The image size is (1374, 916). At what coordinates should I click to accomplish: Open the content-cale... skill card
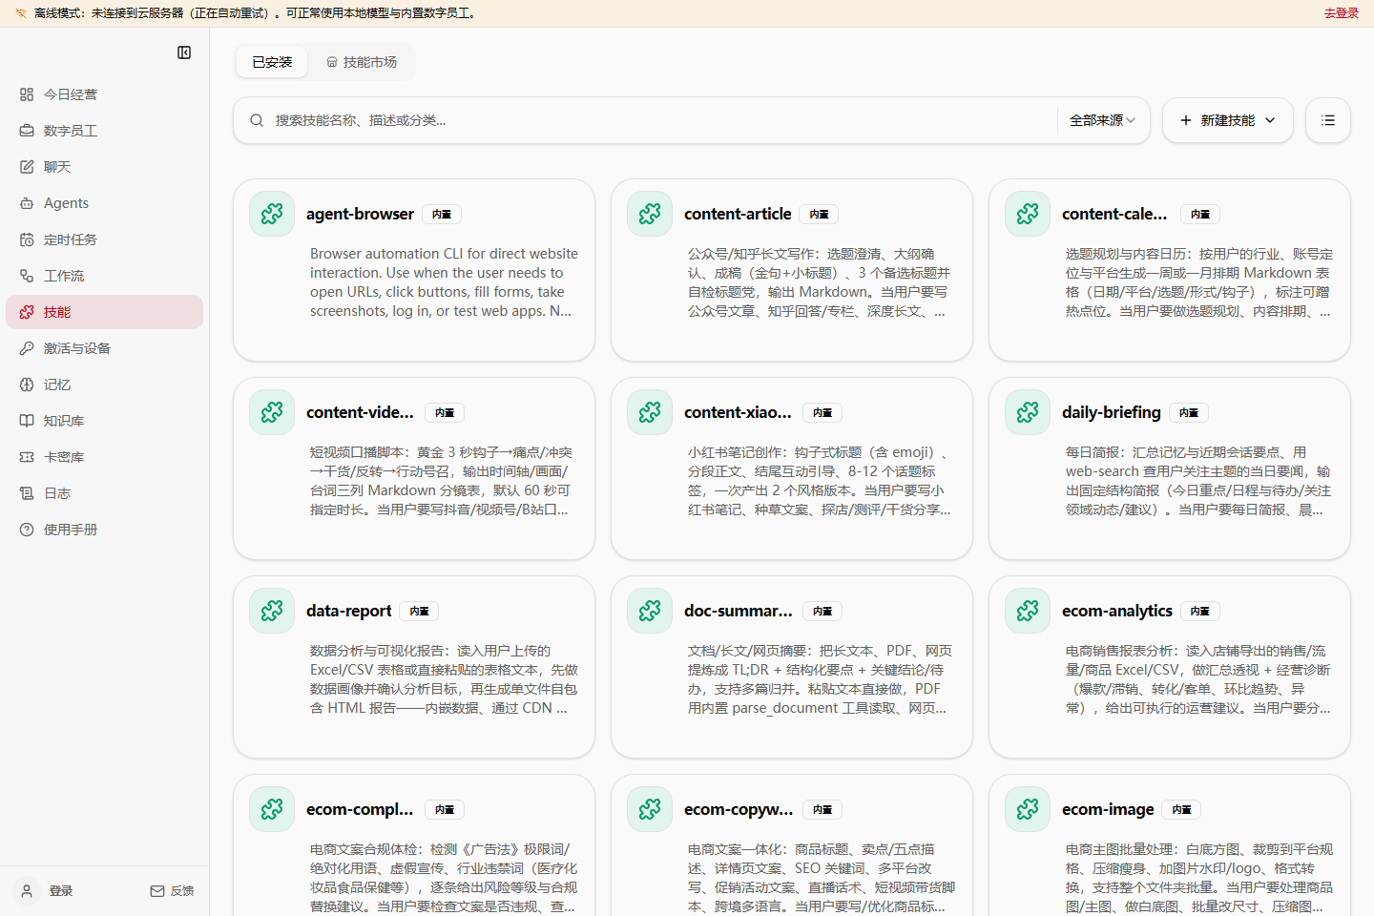point(1170,270)
